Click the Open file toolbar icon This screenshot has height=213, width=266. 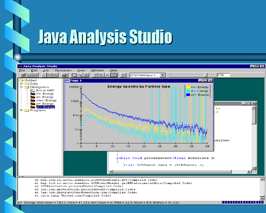(x=24, y=75)
